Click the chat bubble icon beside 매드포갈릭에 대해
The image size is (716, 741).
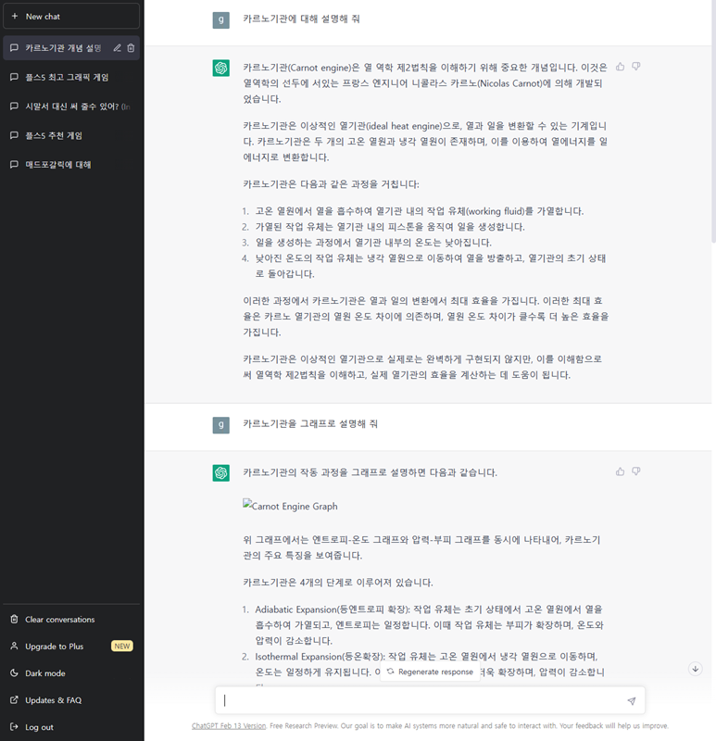[x=14, y=165]
